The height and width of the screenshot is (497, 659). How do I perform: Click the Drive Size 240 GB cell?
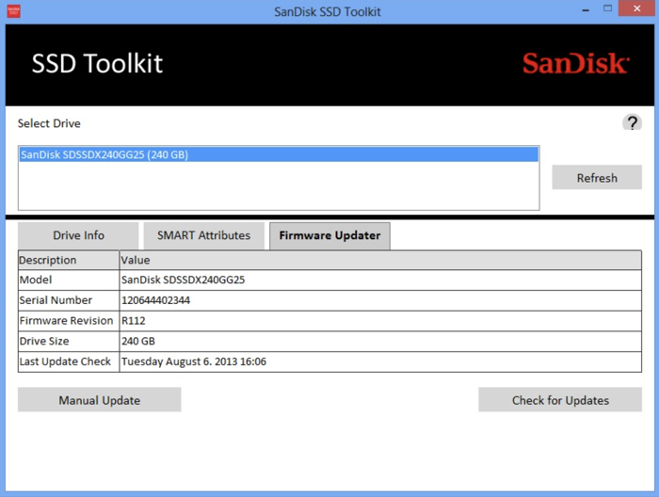[138, 342]
